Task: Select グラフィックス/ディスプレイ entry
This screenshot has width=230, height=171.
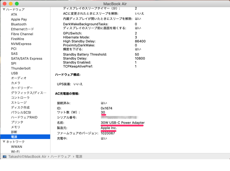Action: (x=28, y=93)
